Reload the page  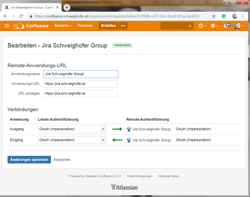click(21, 16)
